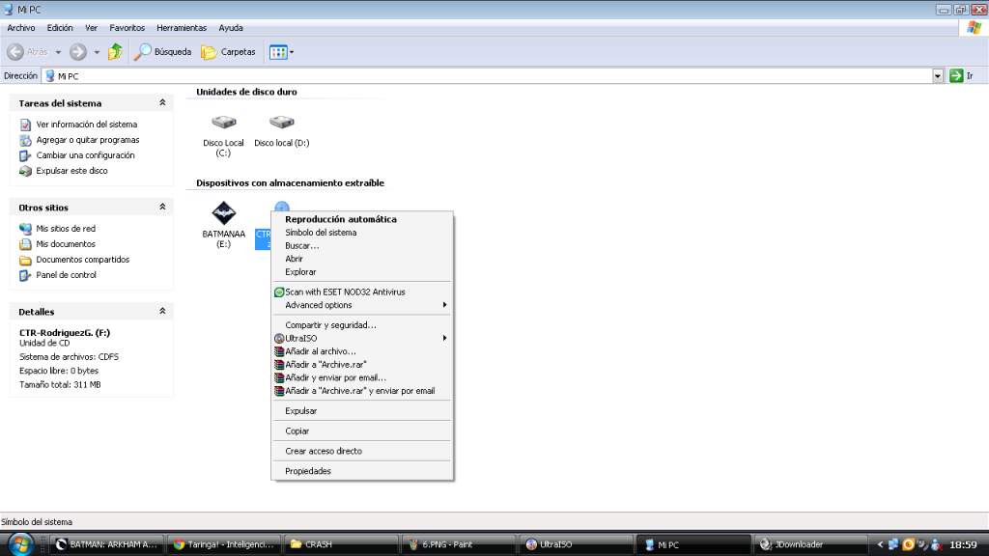Click Agregar o quitar programas link
The height and width of the screenshot is (556, 989).
88,140
